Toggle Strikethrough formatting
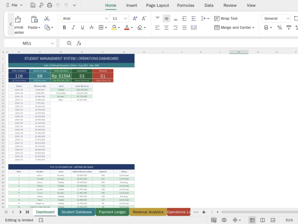298x224 pixels. point(91,27)
